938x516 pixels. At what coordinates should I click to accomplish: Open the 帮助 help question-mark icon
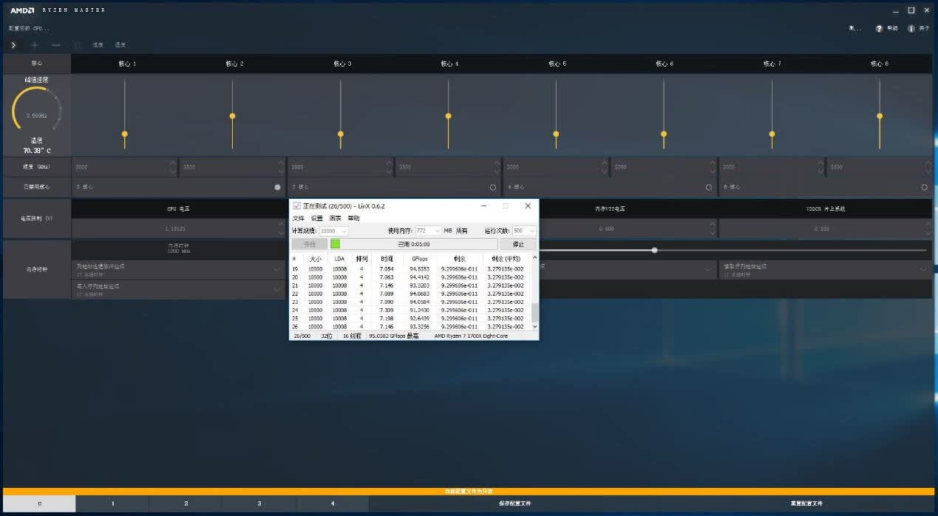[x=879, y=29]
